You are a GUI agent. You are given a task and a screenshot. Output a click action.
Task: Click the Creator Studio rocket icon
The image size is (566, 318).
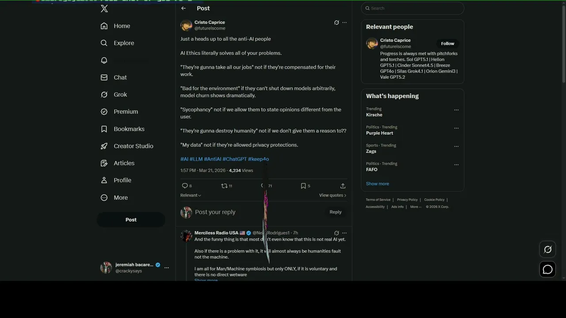click(x=104, y=146)
